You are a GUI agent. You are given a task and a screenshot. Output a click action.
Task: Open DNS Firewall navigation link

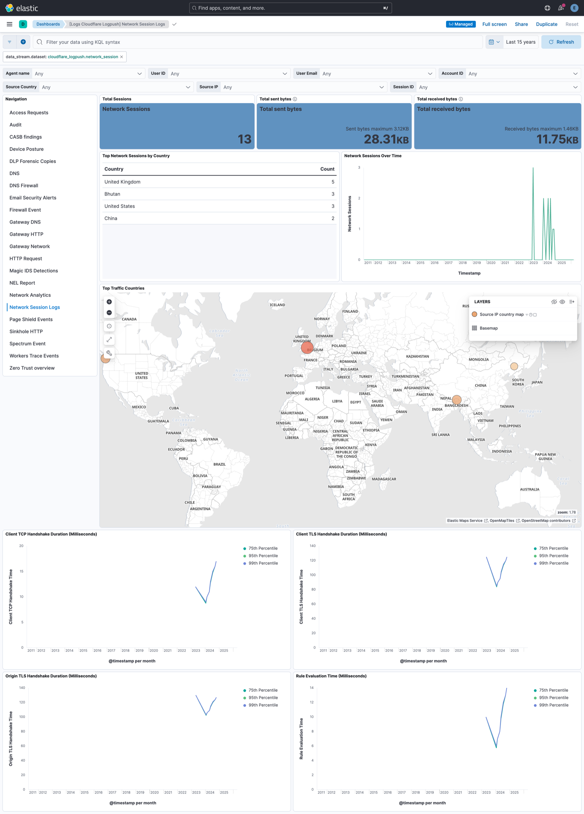tap(24, 186)
